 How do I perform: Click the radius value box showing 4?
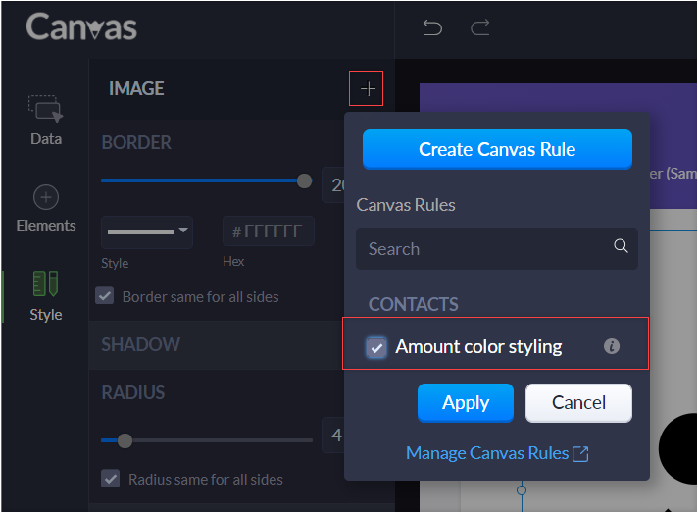333,436
